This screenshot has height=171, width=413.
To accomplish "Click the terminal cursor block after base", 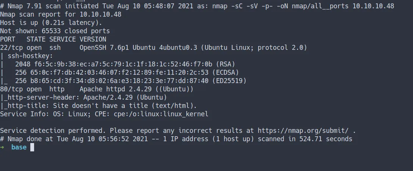I will click(32, 147).
